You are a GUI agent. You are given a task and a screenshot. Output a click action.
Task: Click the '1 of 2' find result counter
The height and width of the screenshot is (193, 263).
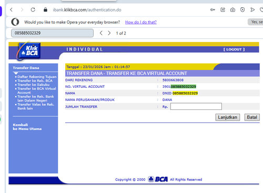(x=121, y=33)
